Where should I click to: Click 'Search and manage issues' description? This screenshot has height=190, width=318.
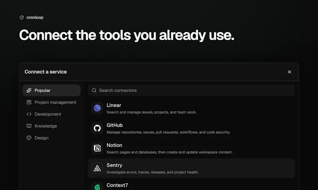(151, 112)
